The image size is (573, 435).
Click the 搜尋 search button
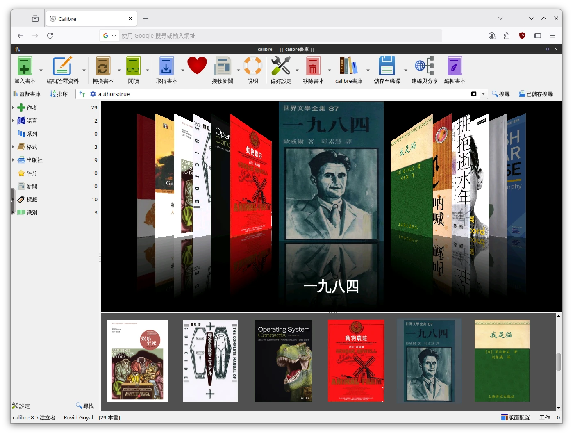click(501, 94)
